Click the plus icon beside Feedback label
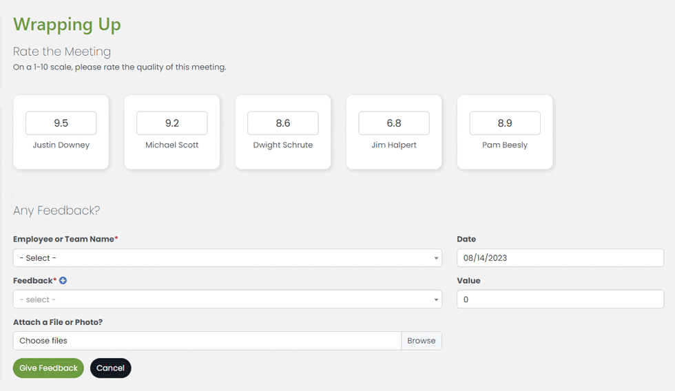The width and height of the screenshot is (675, 391). tap(63, 281)
